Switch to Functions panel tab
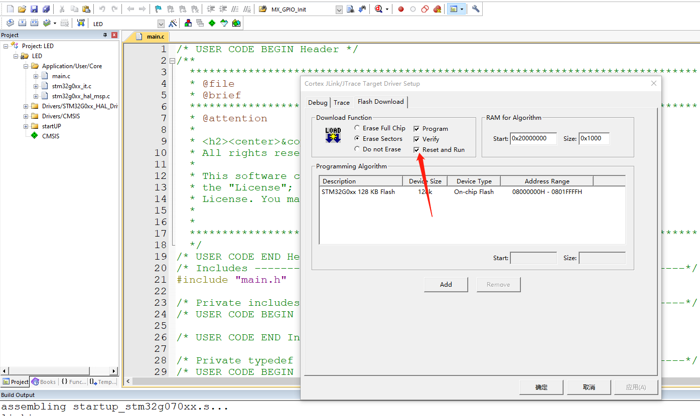This screenshot has width=700, height=416. tap(74, 382)
